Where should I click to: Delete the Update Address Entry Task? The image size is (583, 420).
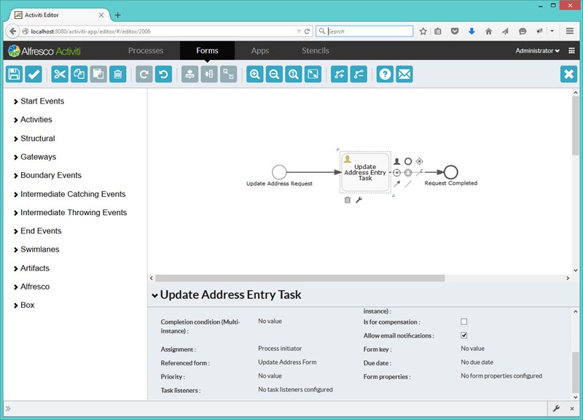(x=348, y=200)
